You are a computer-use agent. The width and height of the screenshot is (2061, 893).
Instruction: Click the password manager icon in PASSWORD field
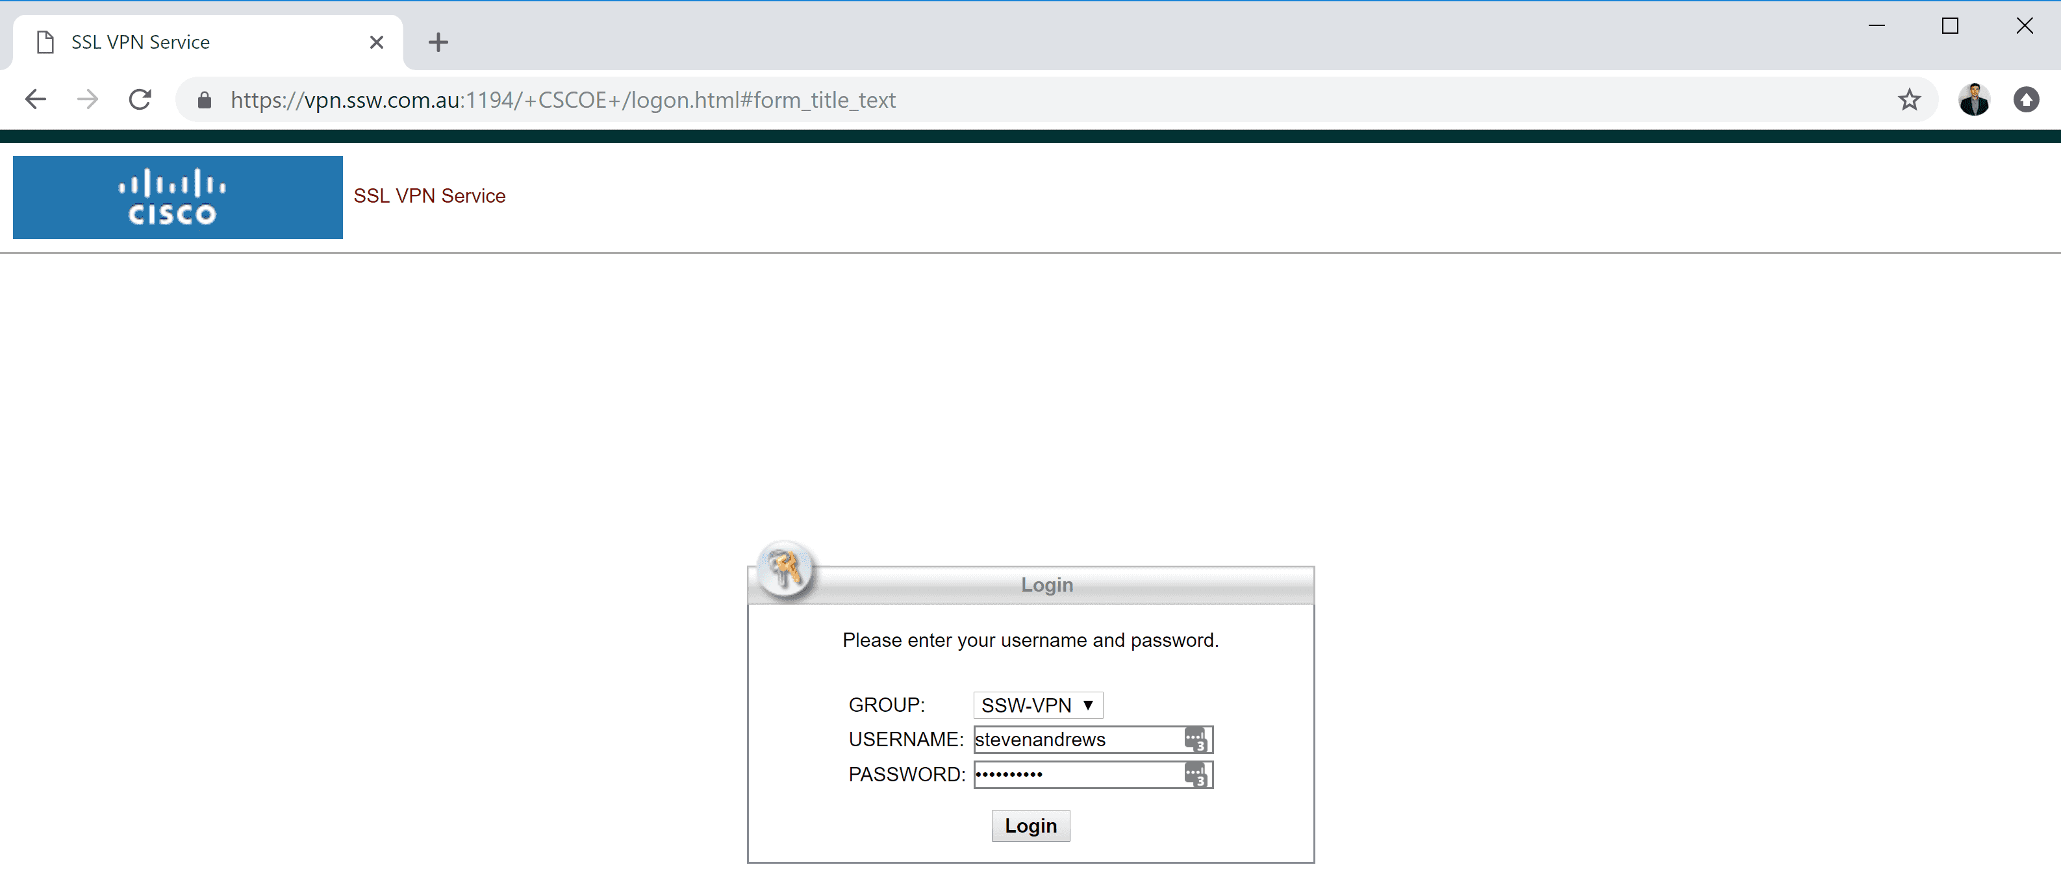point(1195,775)
